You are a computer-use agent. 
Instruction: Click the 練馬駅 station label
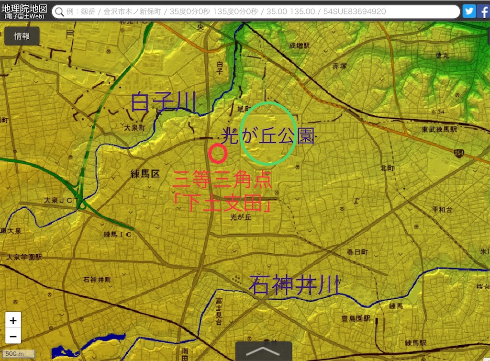415,343
